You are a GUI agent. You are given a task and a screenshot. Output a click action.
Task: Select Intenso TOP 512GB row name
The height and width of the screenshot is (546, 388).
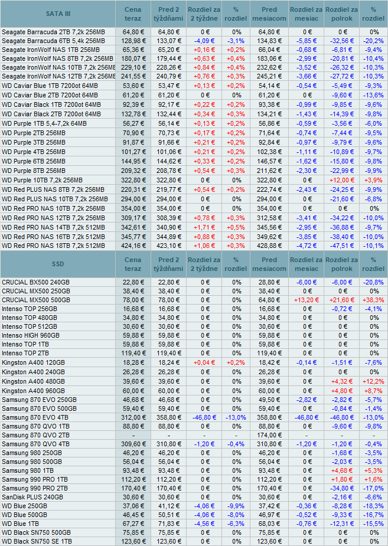coord(30,326)
